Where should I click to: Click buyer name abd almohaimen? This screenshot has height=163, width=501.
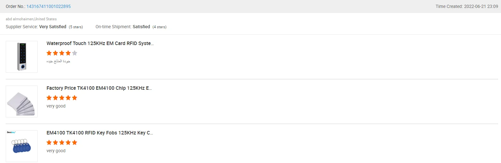[x=19, y=19]
